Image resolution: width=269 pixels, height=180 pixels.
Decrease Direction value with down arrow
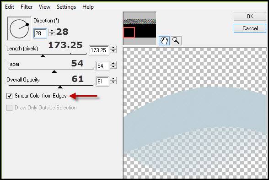[x=52, y=34]
